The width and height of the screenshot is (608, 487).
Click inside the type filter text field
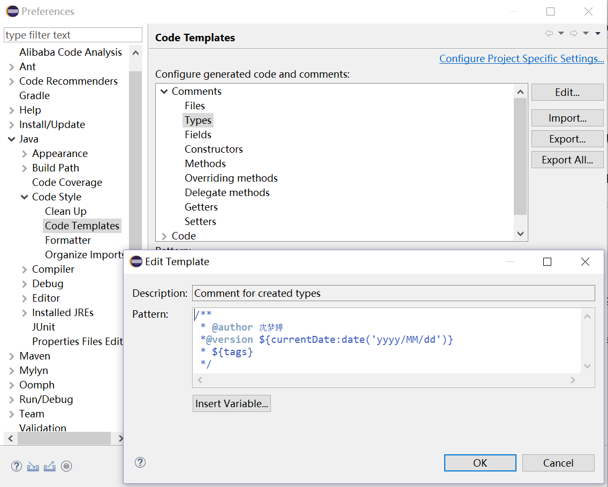(73, 35)
